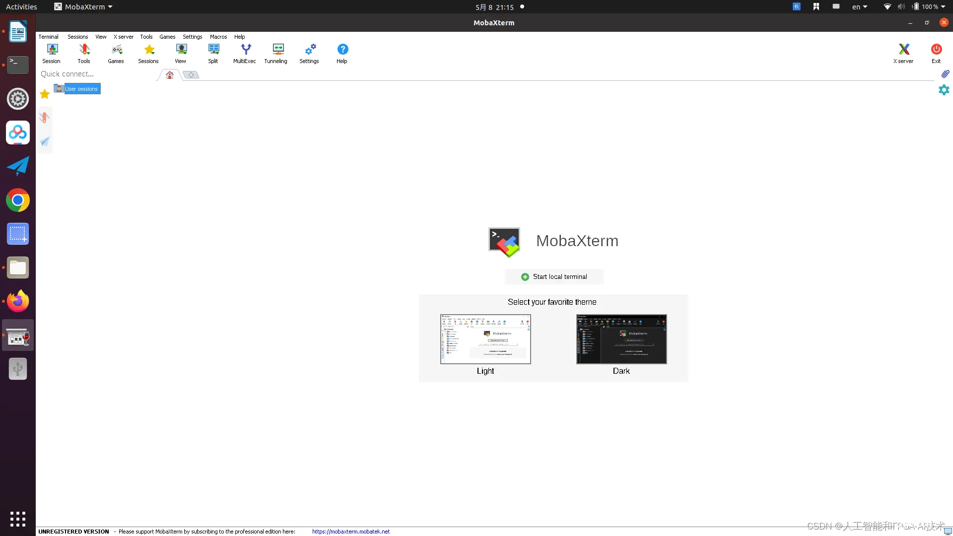
Task: Click Start local terminal button
Action: [x=554, y=276]
